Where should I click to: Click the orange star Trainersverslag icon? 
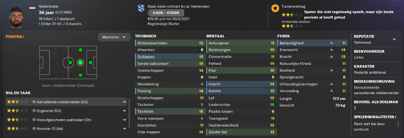click(x=275, y=8)
